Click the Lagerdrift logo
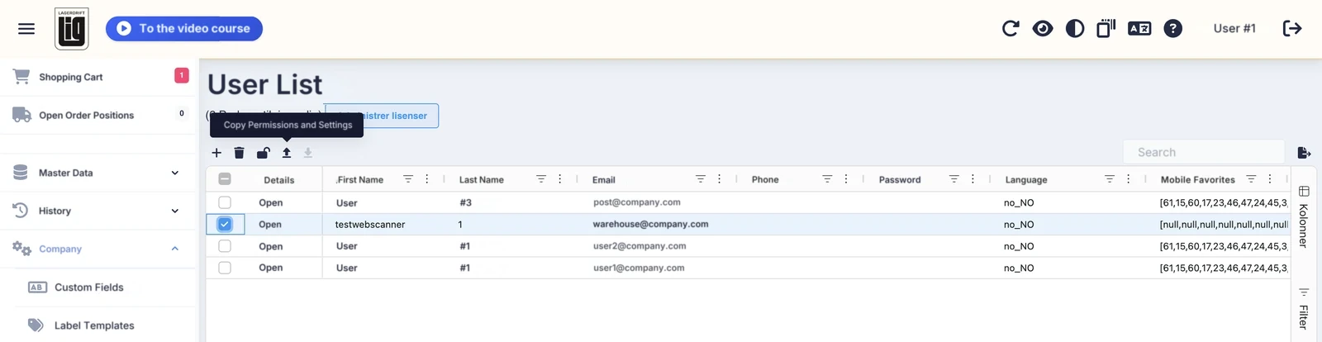 tap(72, 29)
